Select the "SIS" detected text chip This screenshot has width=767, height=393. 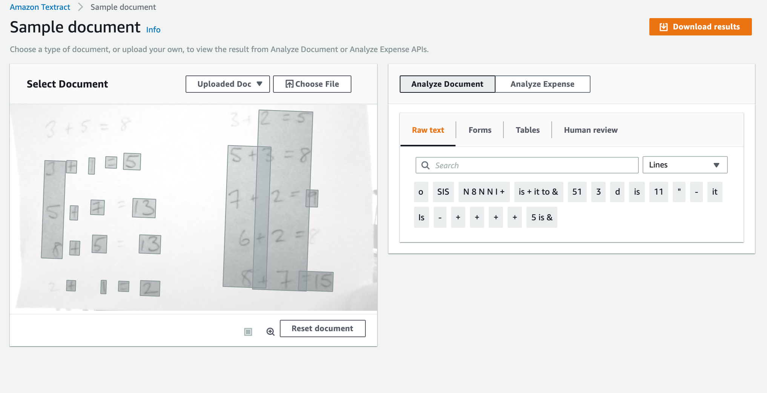443,192
